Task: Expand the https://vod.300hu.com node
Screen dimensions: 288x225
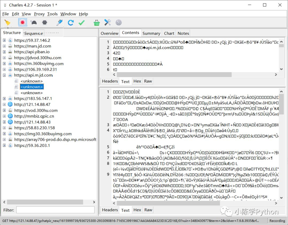Action: (x=4, y=110)
